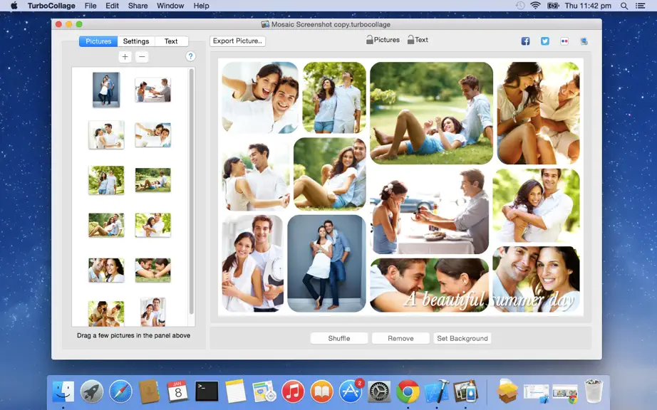Click the battery status icon
Image resolution: width=657 pixels, height=410 pixels.
(553, 6)
